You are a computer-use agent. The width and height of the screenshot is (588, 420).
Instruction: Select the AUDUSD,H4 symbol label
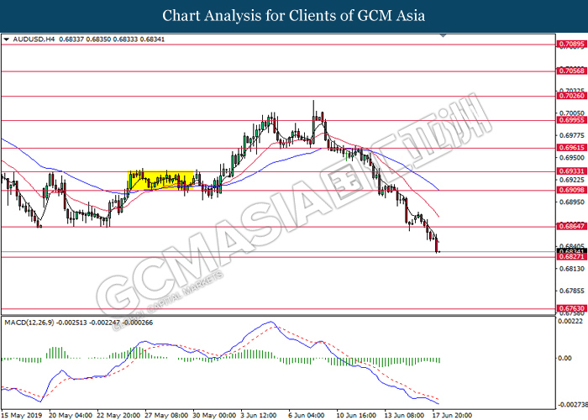tap(34, 39)
